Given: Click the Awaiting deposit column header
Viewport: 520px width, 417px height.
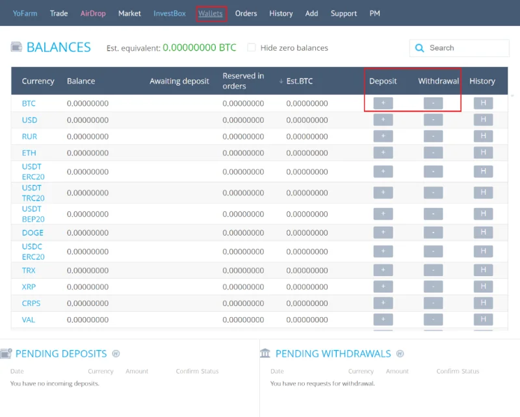Looking at the screenshot, I should point(179,81).
